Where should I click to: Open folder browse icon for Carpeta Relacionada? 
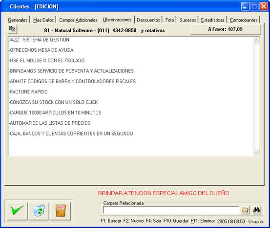[x=245, y=210]
